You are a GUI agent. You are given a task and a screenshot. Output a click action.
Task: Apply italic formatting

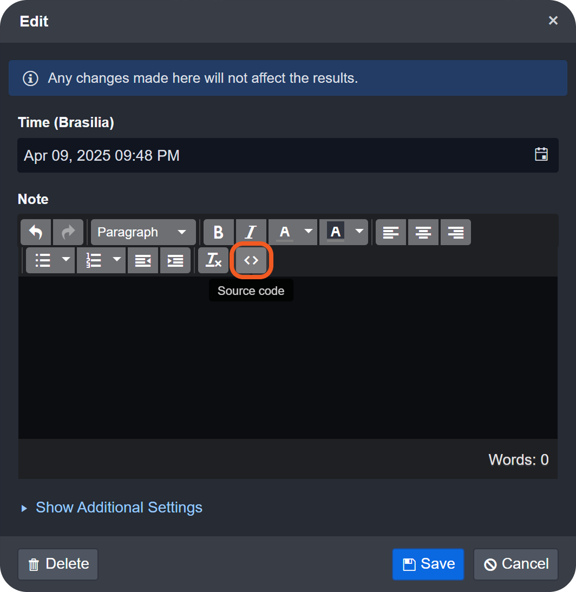click(251, 232)
